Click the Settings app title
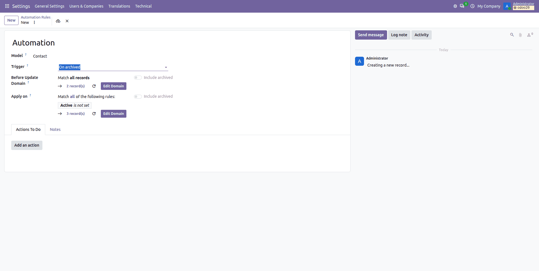The height and width of the screenshot is (271, 539). 21,6
